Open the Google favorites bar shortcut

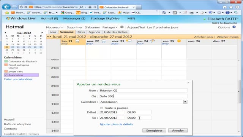(67, 13)
